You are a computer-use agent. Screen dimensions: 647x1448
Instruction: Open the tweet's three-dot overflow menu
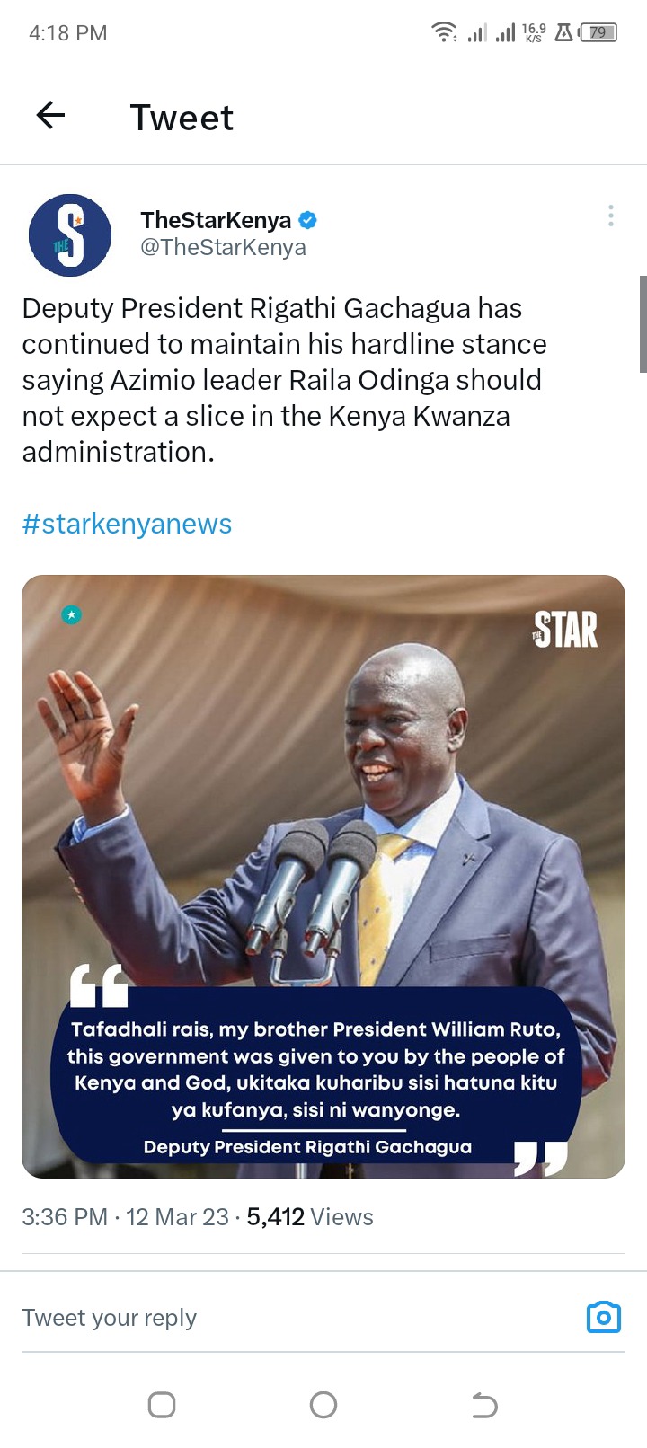coord(611,216)
